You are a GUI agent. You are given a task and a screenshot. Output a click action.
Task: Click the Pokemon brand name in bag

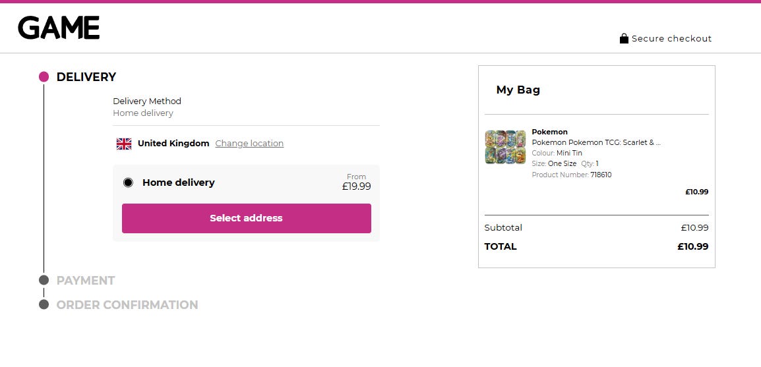pos(549,132)
